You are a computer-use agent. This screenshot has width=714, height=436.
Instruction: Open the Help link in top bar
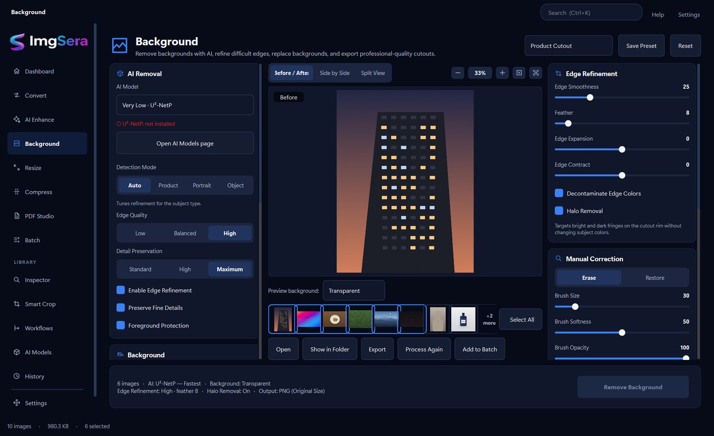click(x=658, y=15)
